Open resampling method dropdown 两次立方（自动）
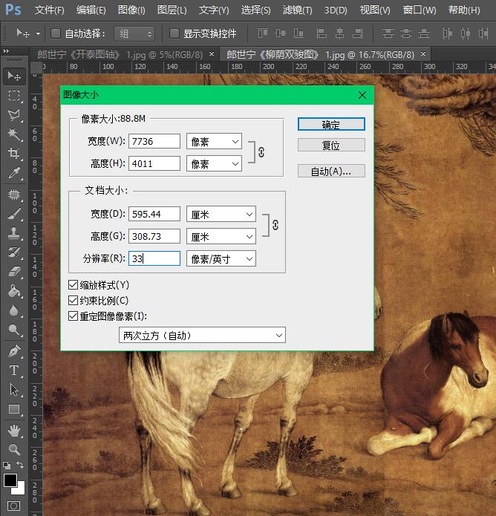Screen dimensions: 496x516 coord(202,335)
